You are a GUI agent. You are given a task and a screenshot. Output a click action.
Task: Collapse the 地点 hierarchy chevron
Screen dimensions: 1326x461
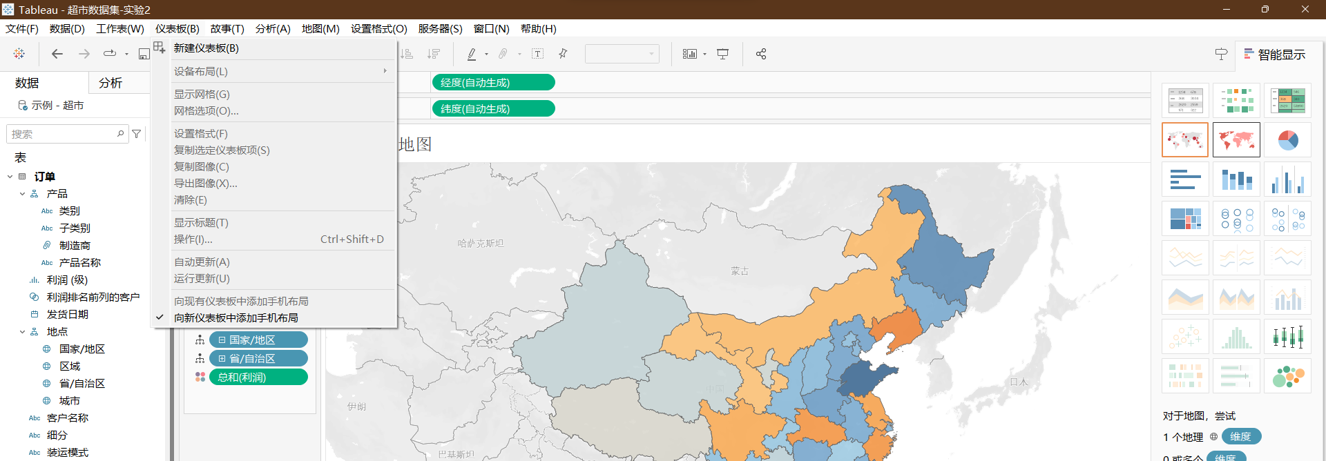coord(22,332)
